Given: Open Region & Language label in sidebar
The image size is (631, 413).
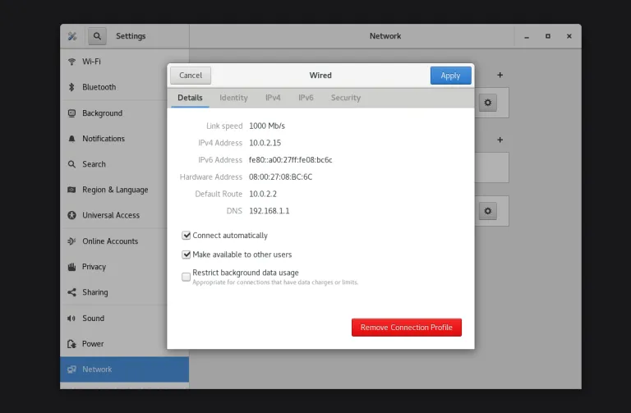Looking at the screenshot, I should click(x=115, y=190).
